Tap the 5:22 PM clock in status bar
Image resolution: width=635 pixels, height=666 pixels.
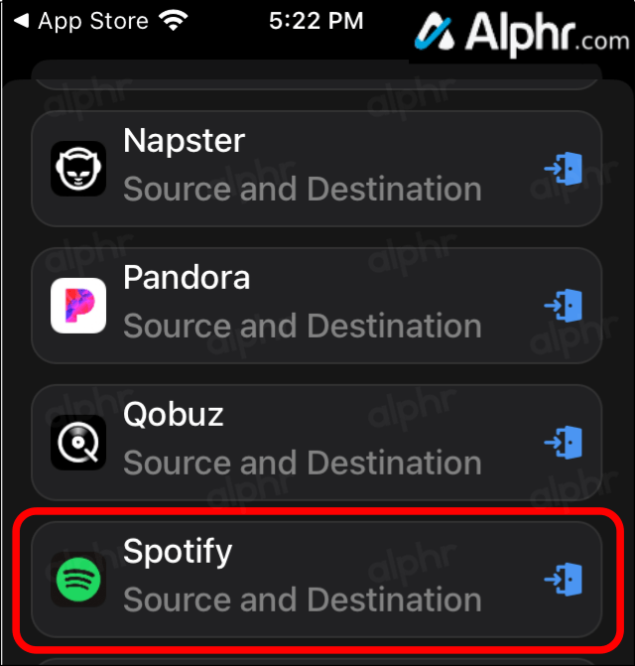(x=316, y=21)
